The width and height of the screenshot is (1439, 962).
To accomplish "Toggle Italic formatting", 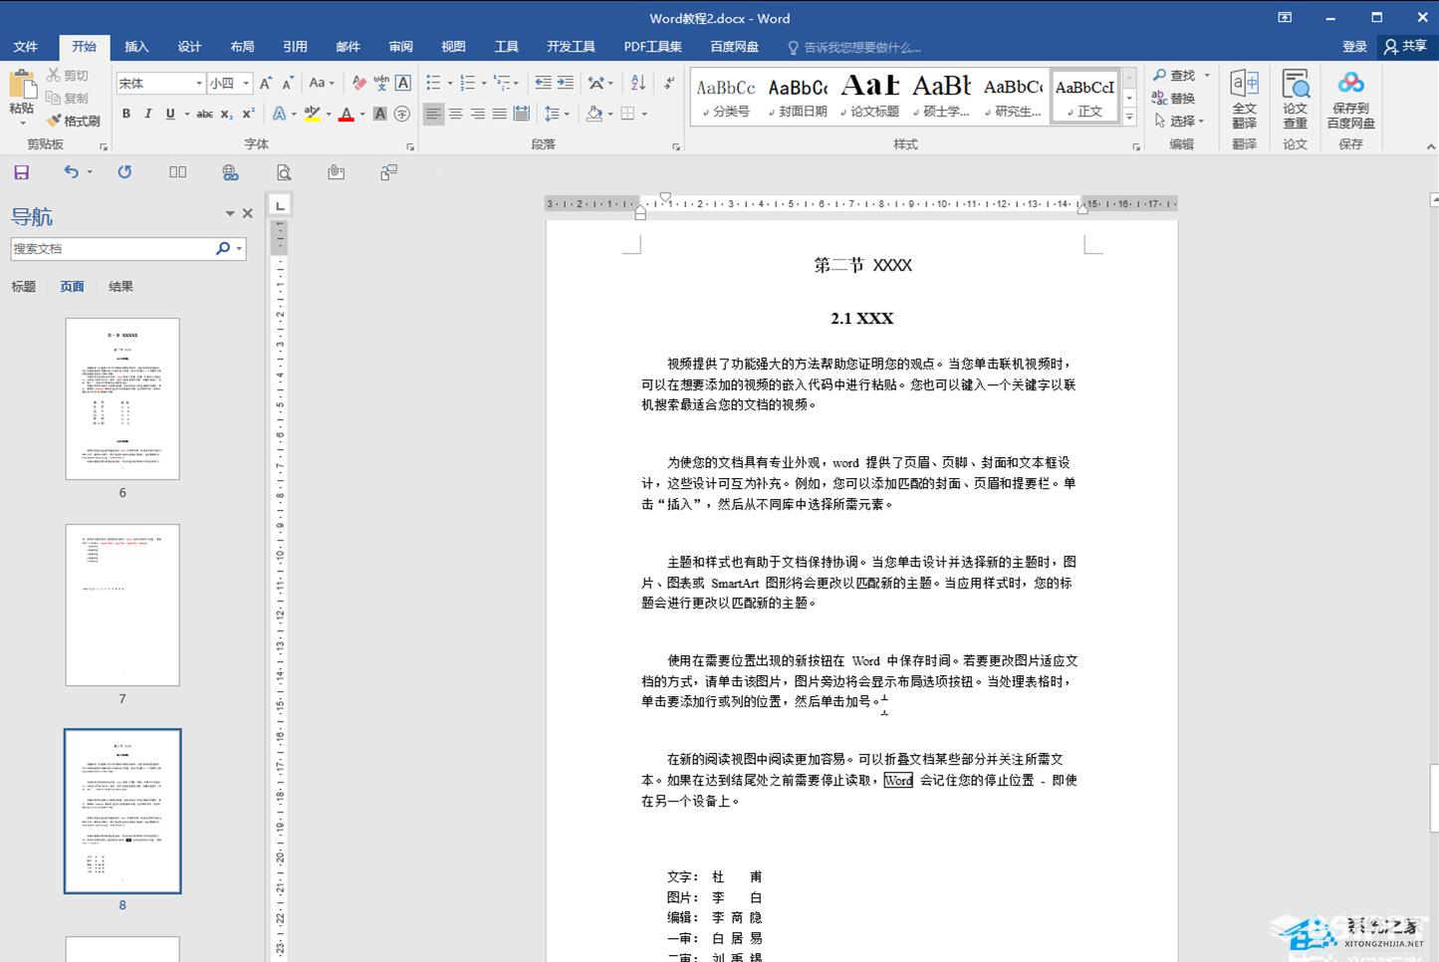I will tap(148, 115).
